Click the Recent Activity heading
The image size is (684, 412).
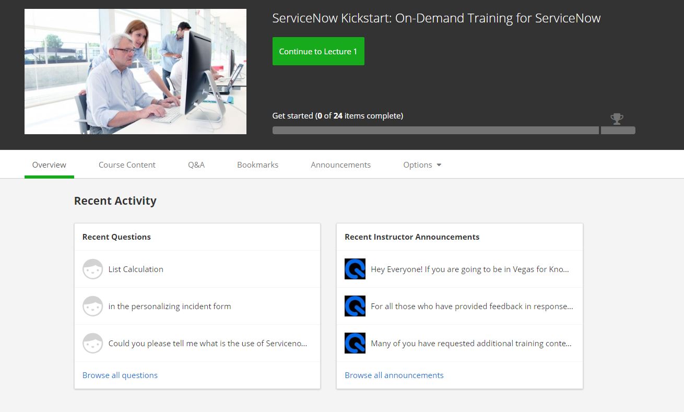point(115,201)
